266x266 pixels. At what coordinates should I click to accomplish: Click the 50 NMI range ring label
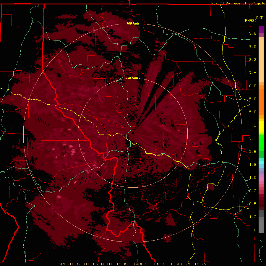point(133,78)
